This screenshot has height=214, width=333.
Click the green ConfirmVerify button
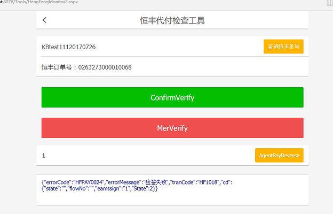(172, 97)
